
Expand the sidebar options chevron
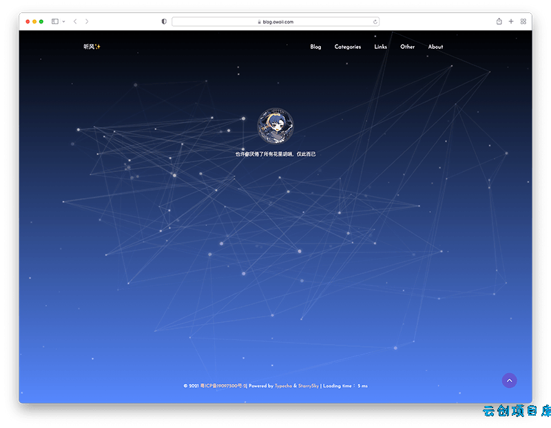click(x=63, y=21)
